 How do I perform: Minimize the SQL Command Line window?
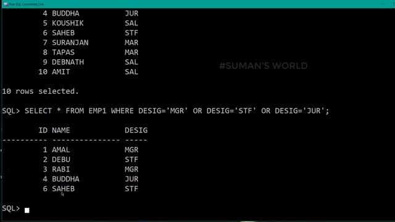tap(383, 4)
